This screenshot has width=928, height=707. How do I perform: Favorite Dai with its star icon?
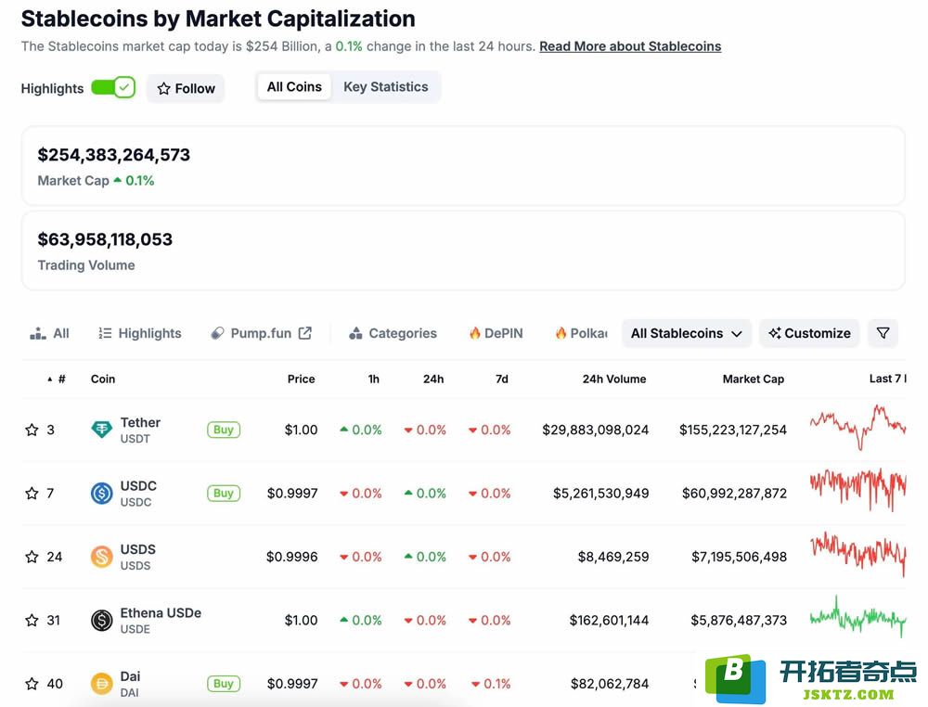[x=32, y=684]
